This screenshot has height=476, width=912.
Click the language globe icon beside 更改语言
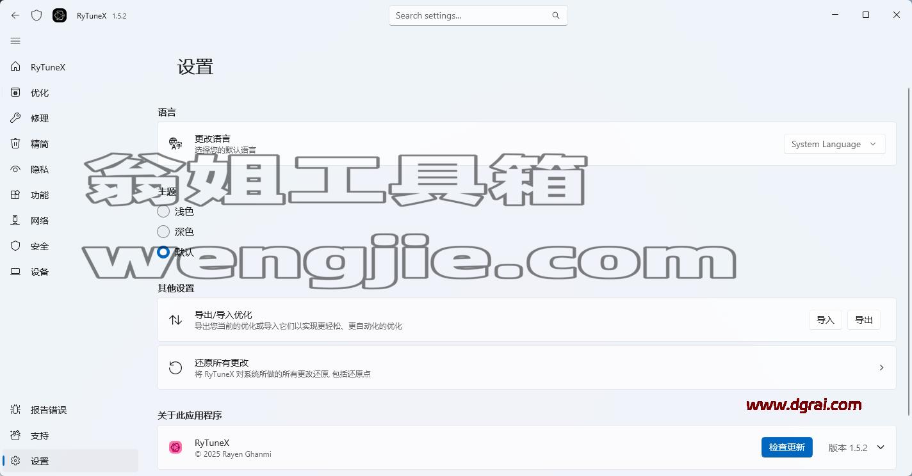(x=175, y=143)
